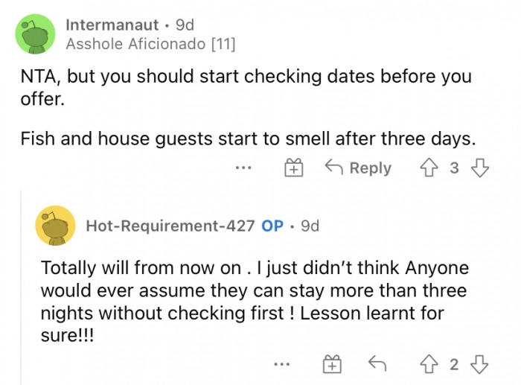
Task: Click the 9d timestamp on the OP's reply
Action: (310, 225)
